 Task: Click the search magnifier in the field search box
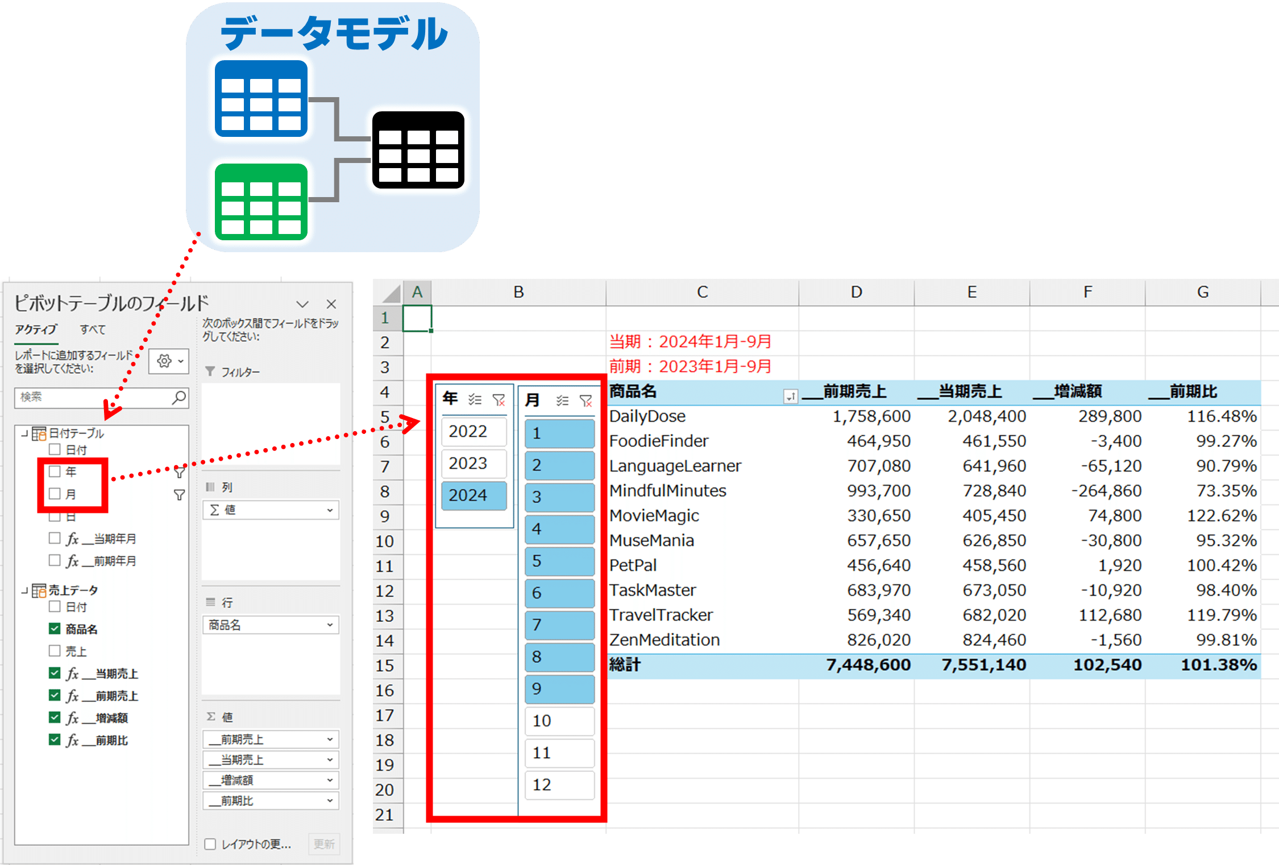179,398
